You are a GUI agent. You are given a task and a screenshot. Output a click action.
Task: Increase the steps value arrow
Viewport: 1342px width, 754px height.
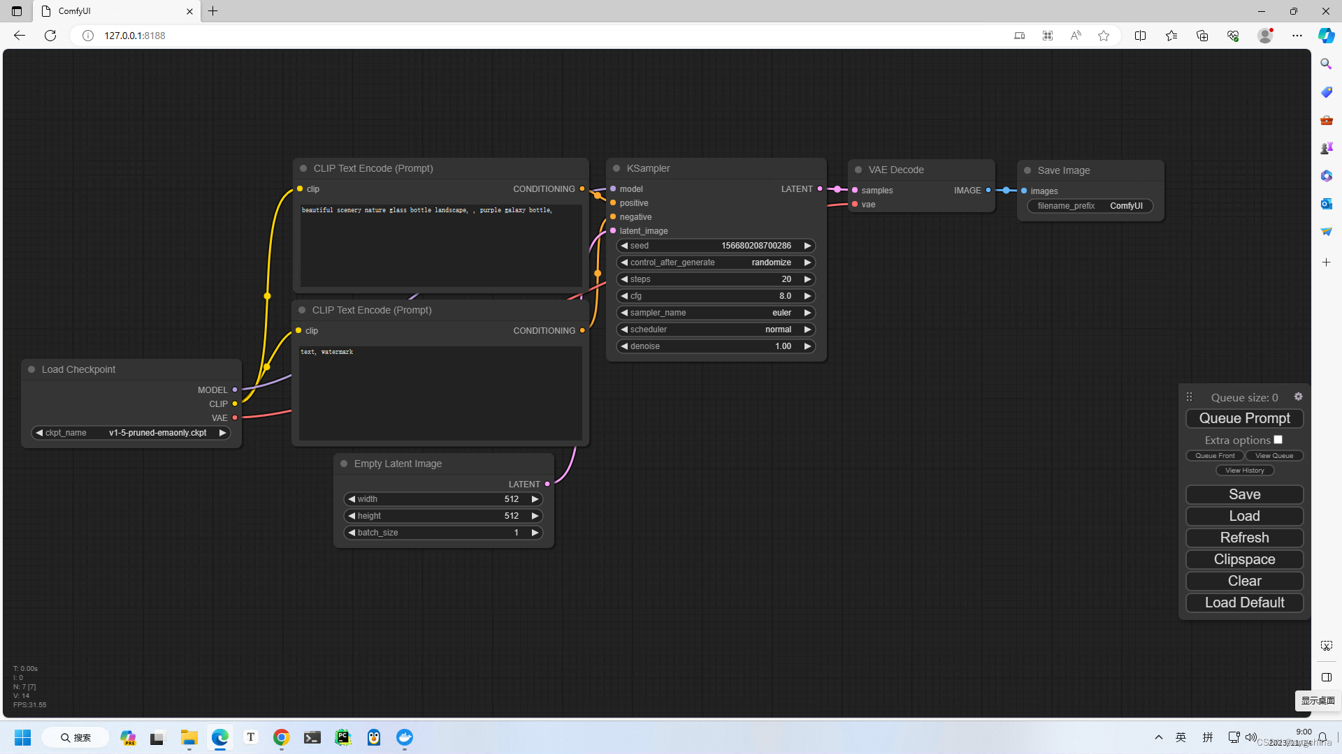[807, 279]
